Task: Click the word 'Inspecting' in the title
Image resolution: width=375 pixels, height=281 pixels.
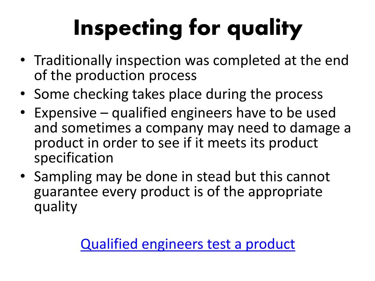Action: pyautogui.click(x=128, y=29)
